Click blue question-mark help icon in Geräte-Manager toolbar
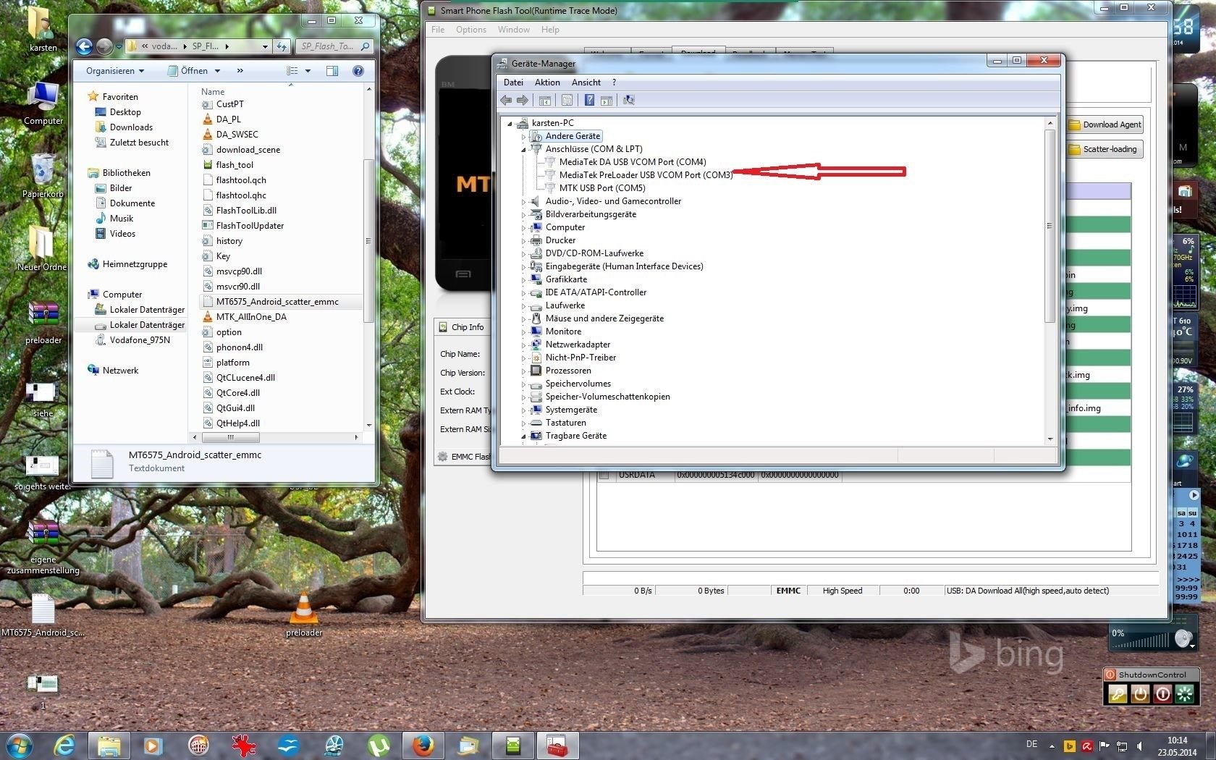Screen dimensions: 1216x760 [x=589, y=100]
